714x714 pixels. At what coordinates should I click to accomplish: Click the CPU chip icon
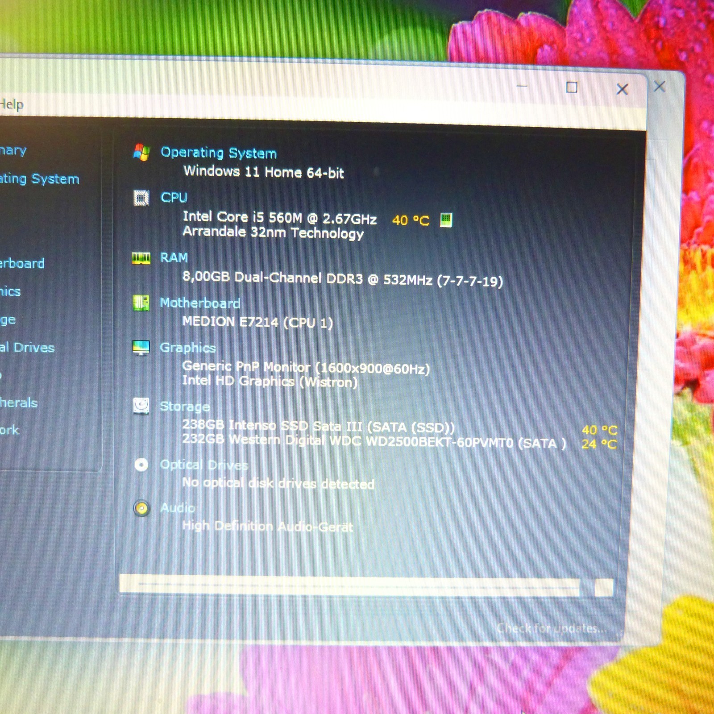coord(141,198)
